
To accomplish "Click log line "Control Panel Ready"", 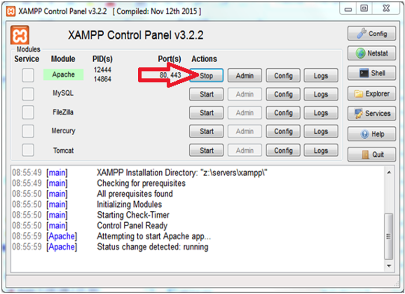I will [132, 226].
